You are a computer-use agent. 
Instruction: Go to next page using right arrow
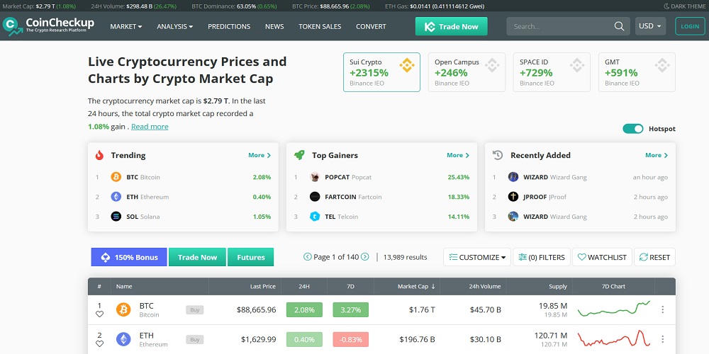point(364,257)
